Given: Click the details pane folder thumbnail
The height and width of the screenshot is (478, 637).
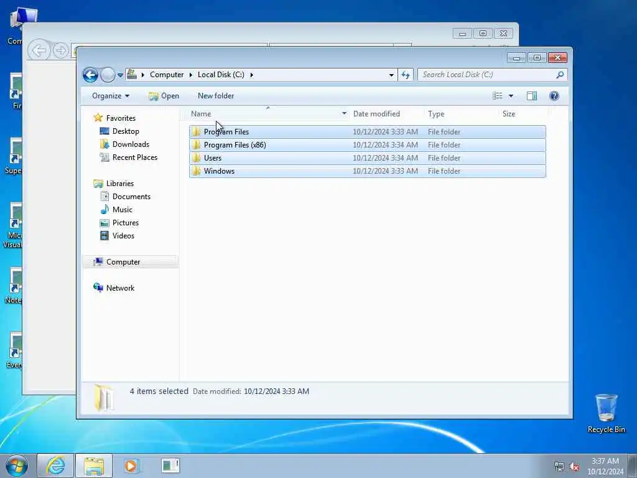Looking at the screenshot, I should (x=104, y=398).
